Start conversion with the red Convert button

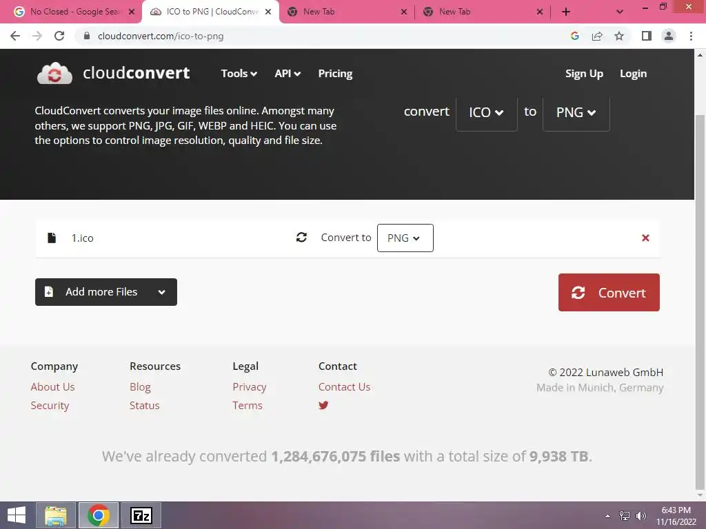point(609,292)
